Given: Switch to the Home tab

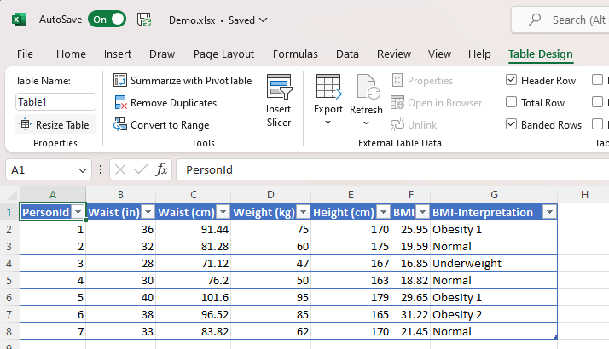Looking at the screenshot, I should pos(71,54).
